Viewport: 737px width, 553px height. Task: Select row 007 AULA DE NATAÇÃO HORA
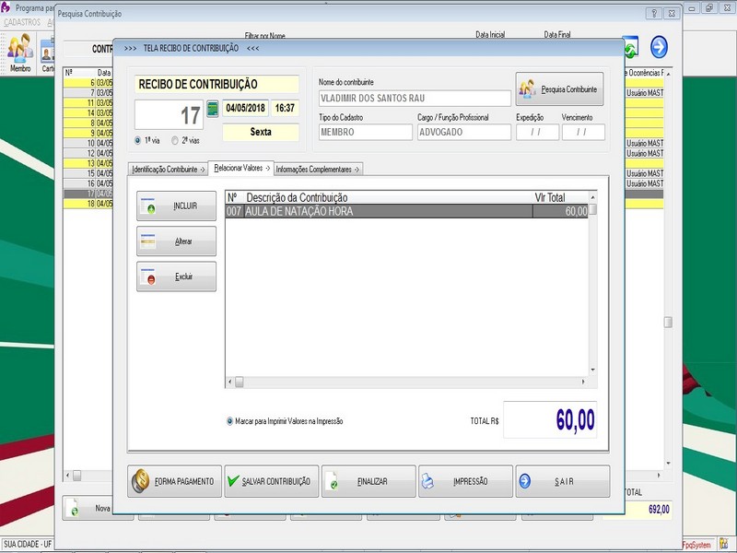406,211
